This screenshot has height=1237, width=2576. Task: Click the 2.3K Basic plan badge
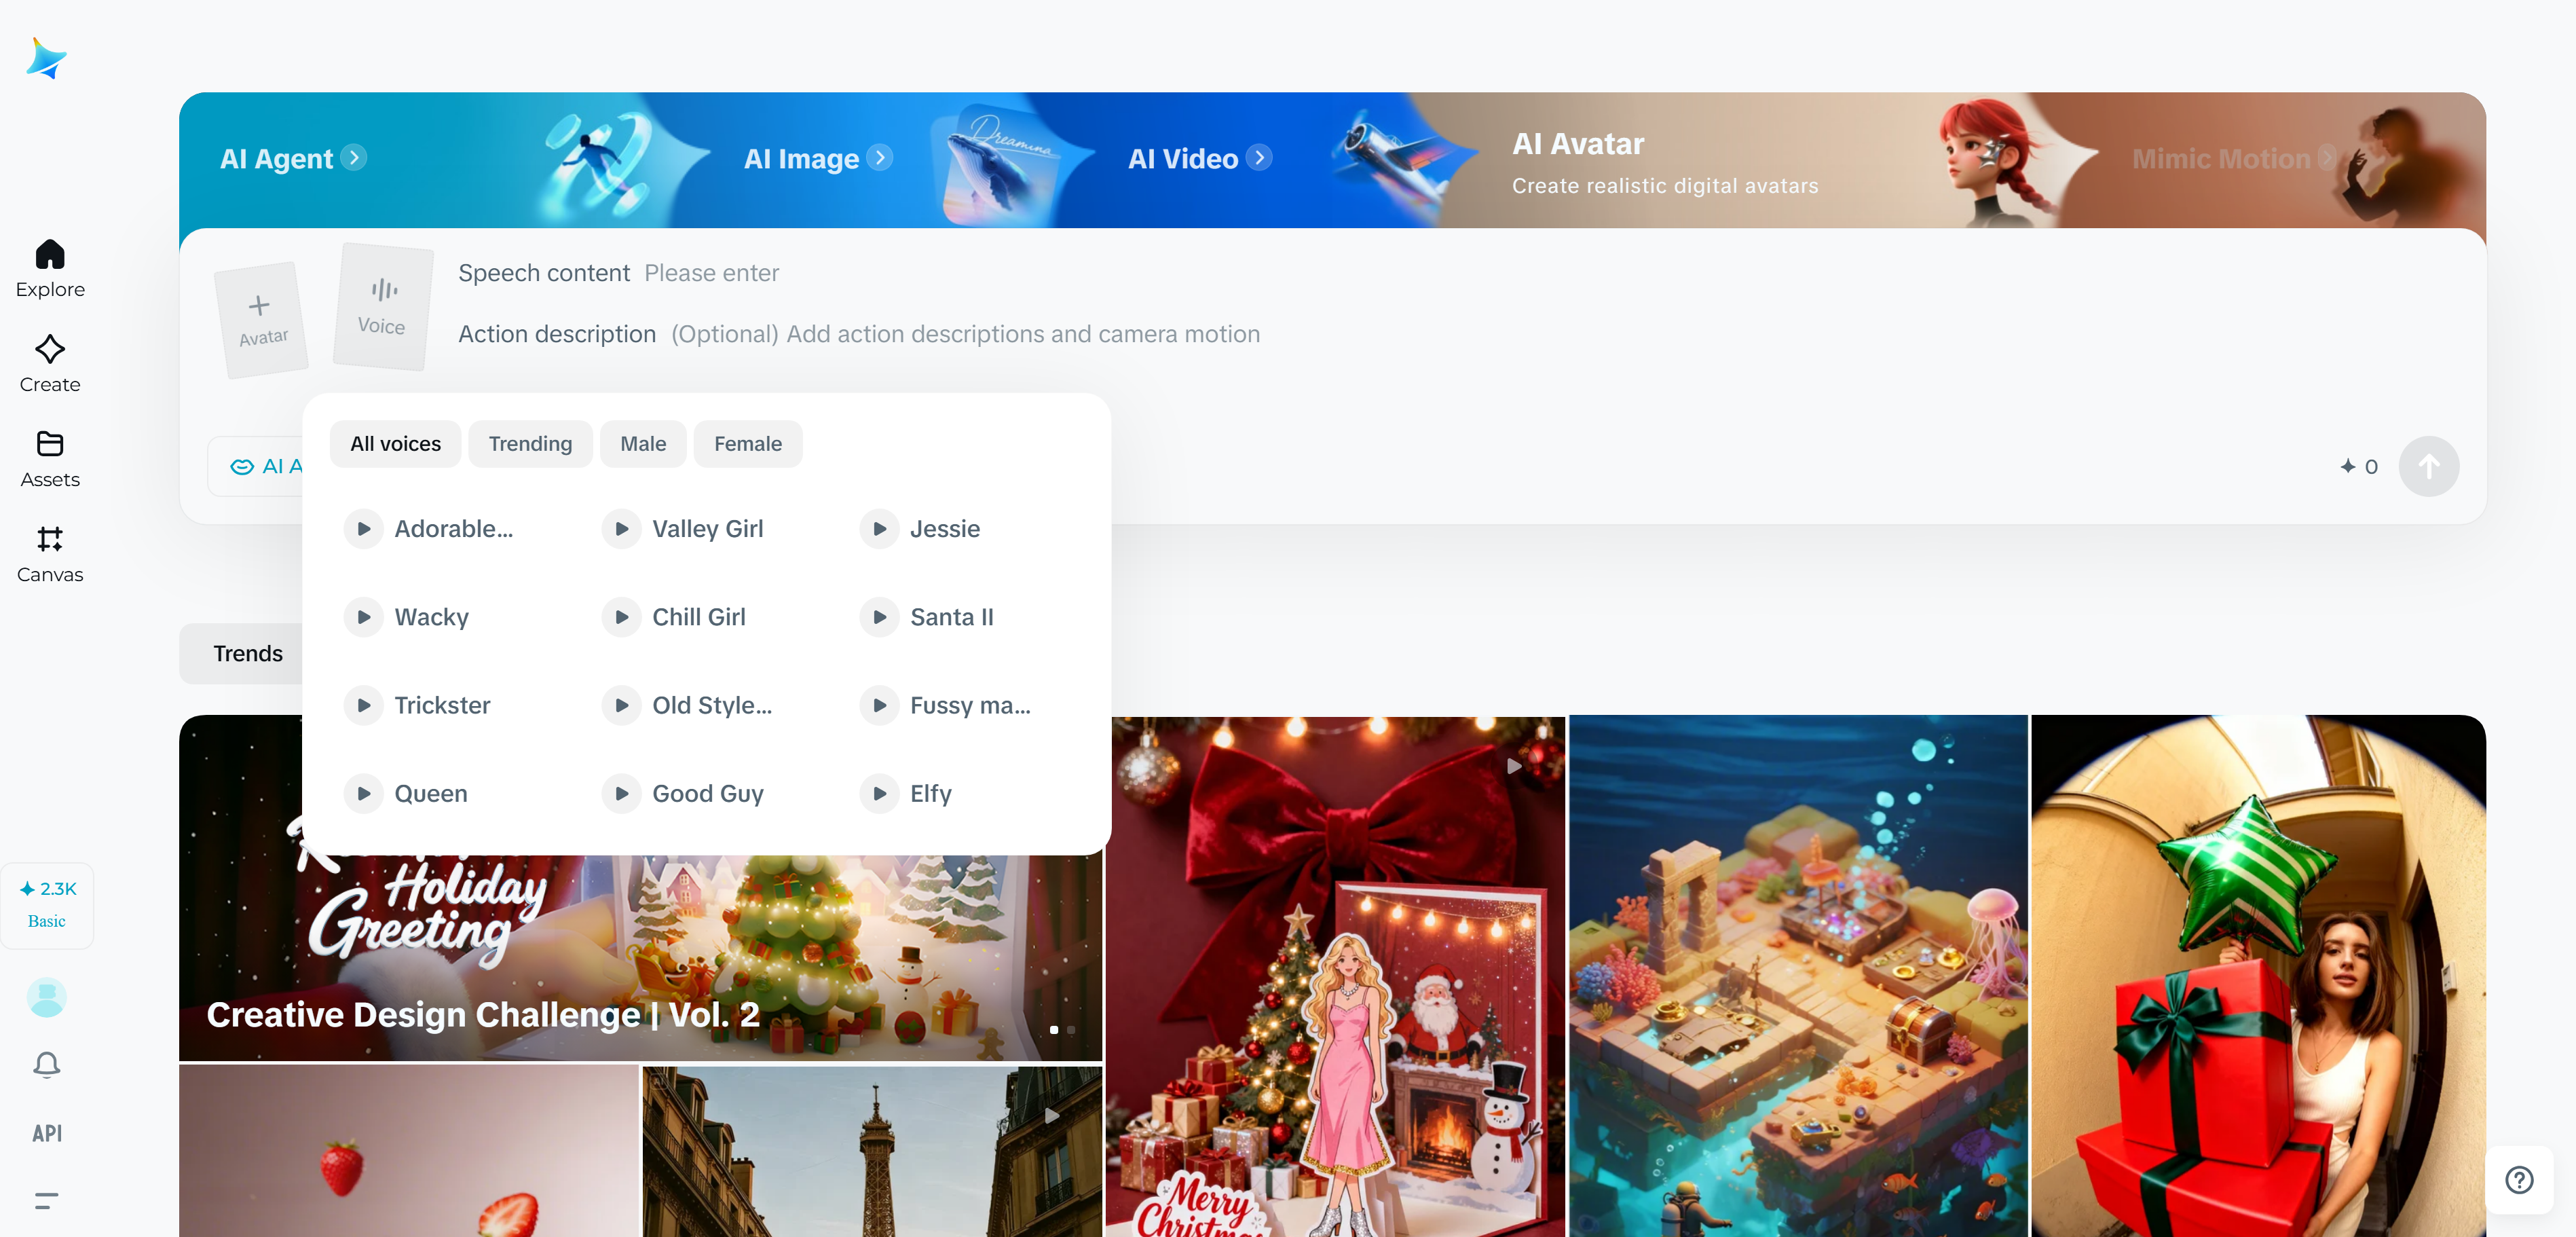[47, 904]
